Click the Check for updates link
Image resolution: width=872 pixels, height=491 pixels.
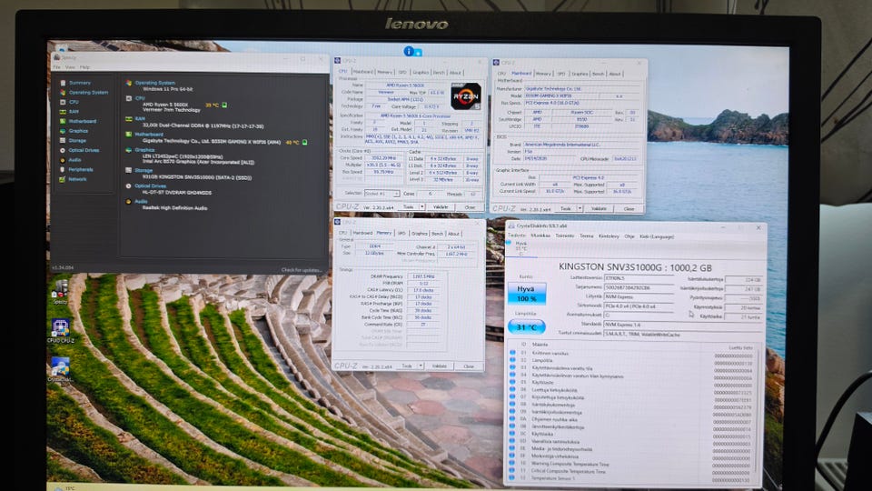pos(302,270)
